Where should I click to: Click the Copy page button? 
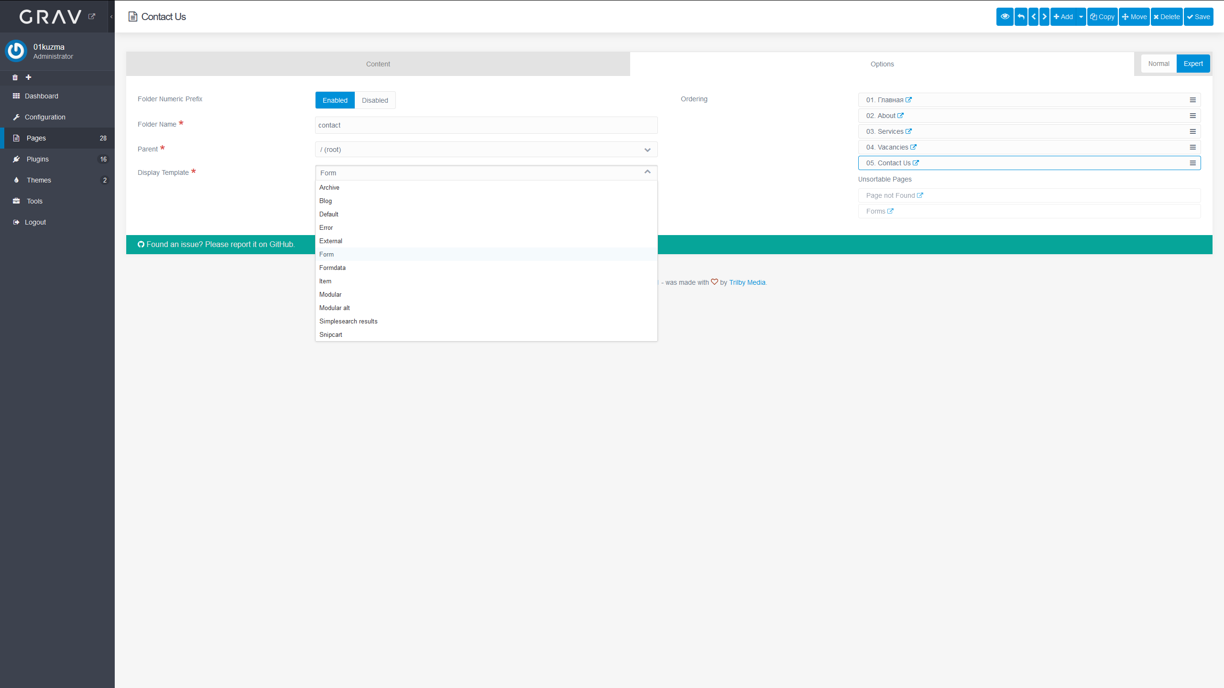click(1102, 17)
